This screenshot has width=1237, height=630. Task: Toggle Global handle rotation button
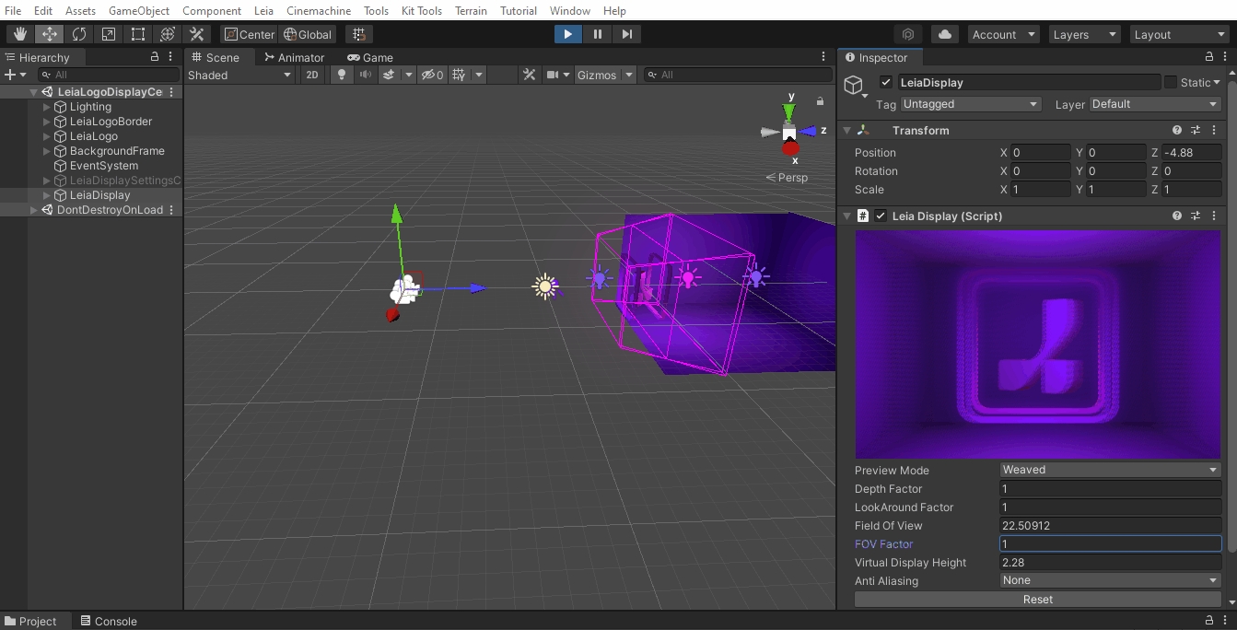tap(308, 34)
